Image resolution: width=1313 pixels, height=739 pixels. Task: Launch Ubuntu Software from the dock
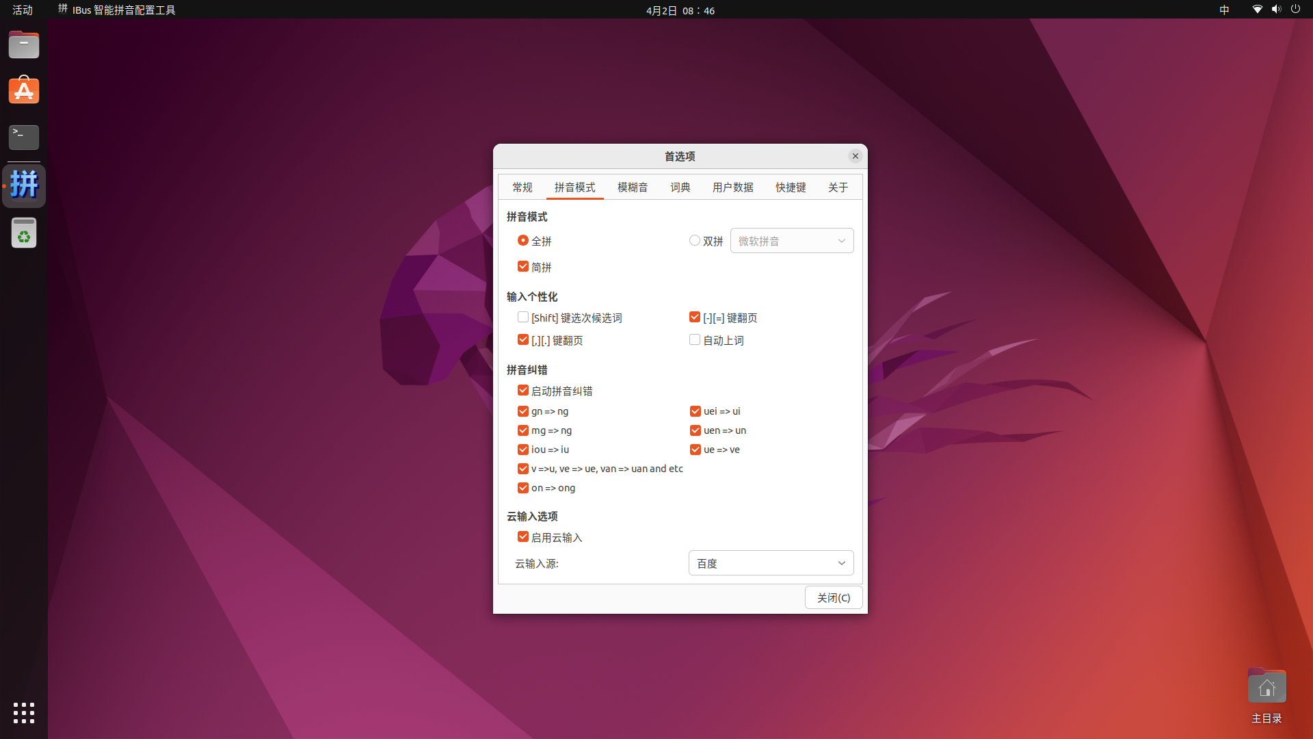(24, 90)
